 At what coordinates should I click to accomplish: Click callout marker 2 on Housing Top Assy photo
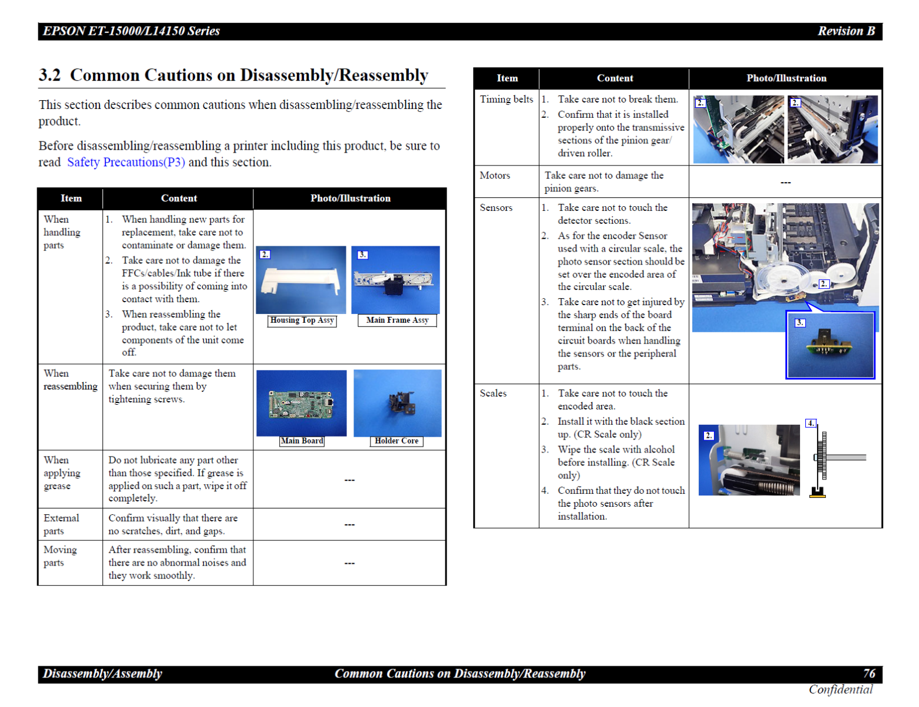pyautogui.click(x=265, y=255)
